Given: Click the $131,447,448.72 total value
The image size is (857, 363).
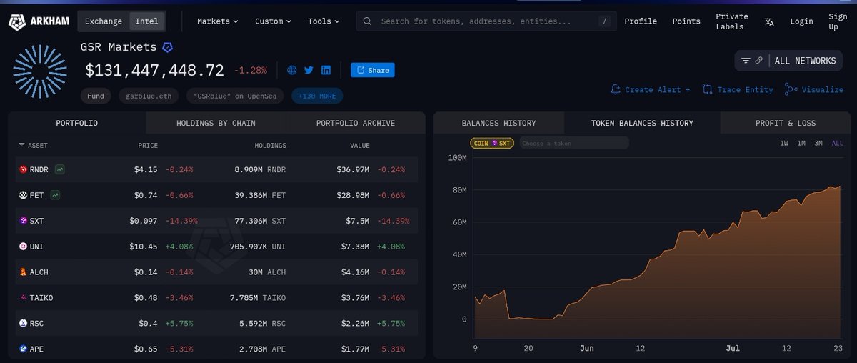Looking at the screenshot, I should point(155,70).
